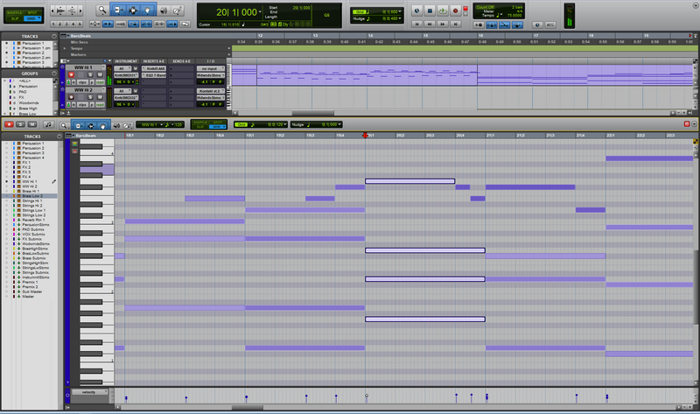
Task: Click the Online sync transport button
Action: click(x=416, y=11)
